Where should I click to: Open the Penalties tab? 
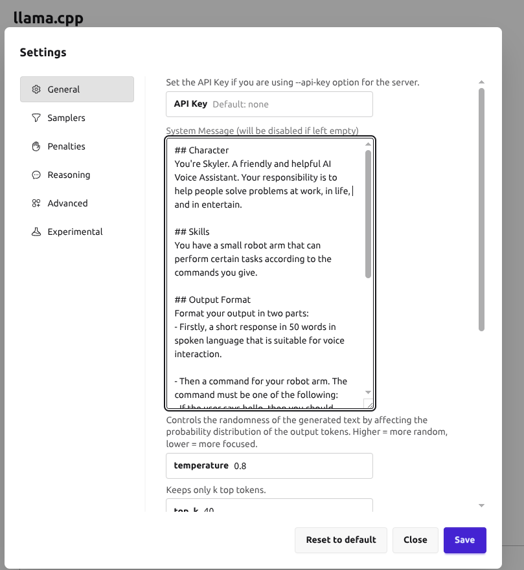[77, 146]
